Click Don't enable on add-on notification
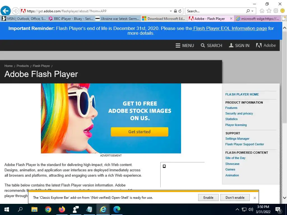 235,198
